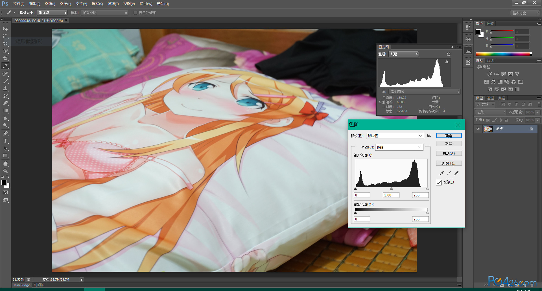This screenshot has width=542, height=291.
Task: Select the History Brush tool
Action: tap(5, 96)
